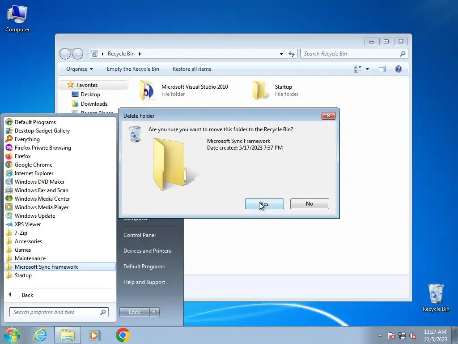
Task: Select Downloads in the navigation pane
Action: (x=94, y=104)
